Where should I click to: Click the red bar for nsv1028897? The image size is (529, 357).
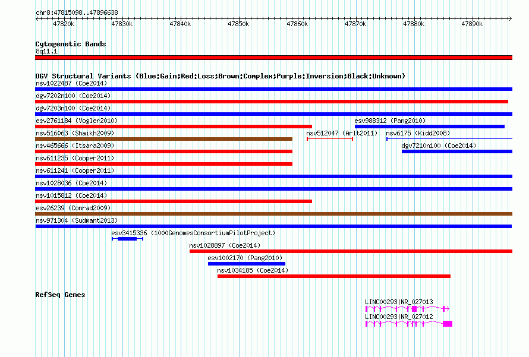pos(351,251)
